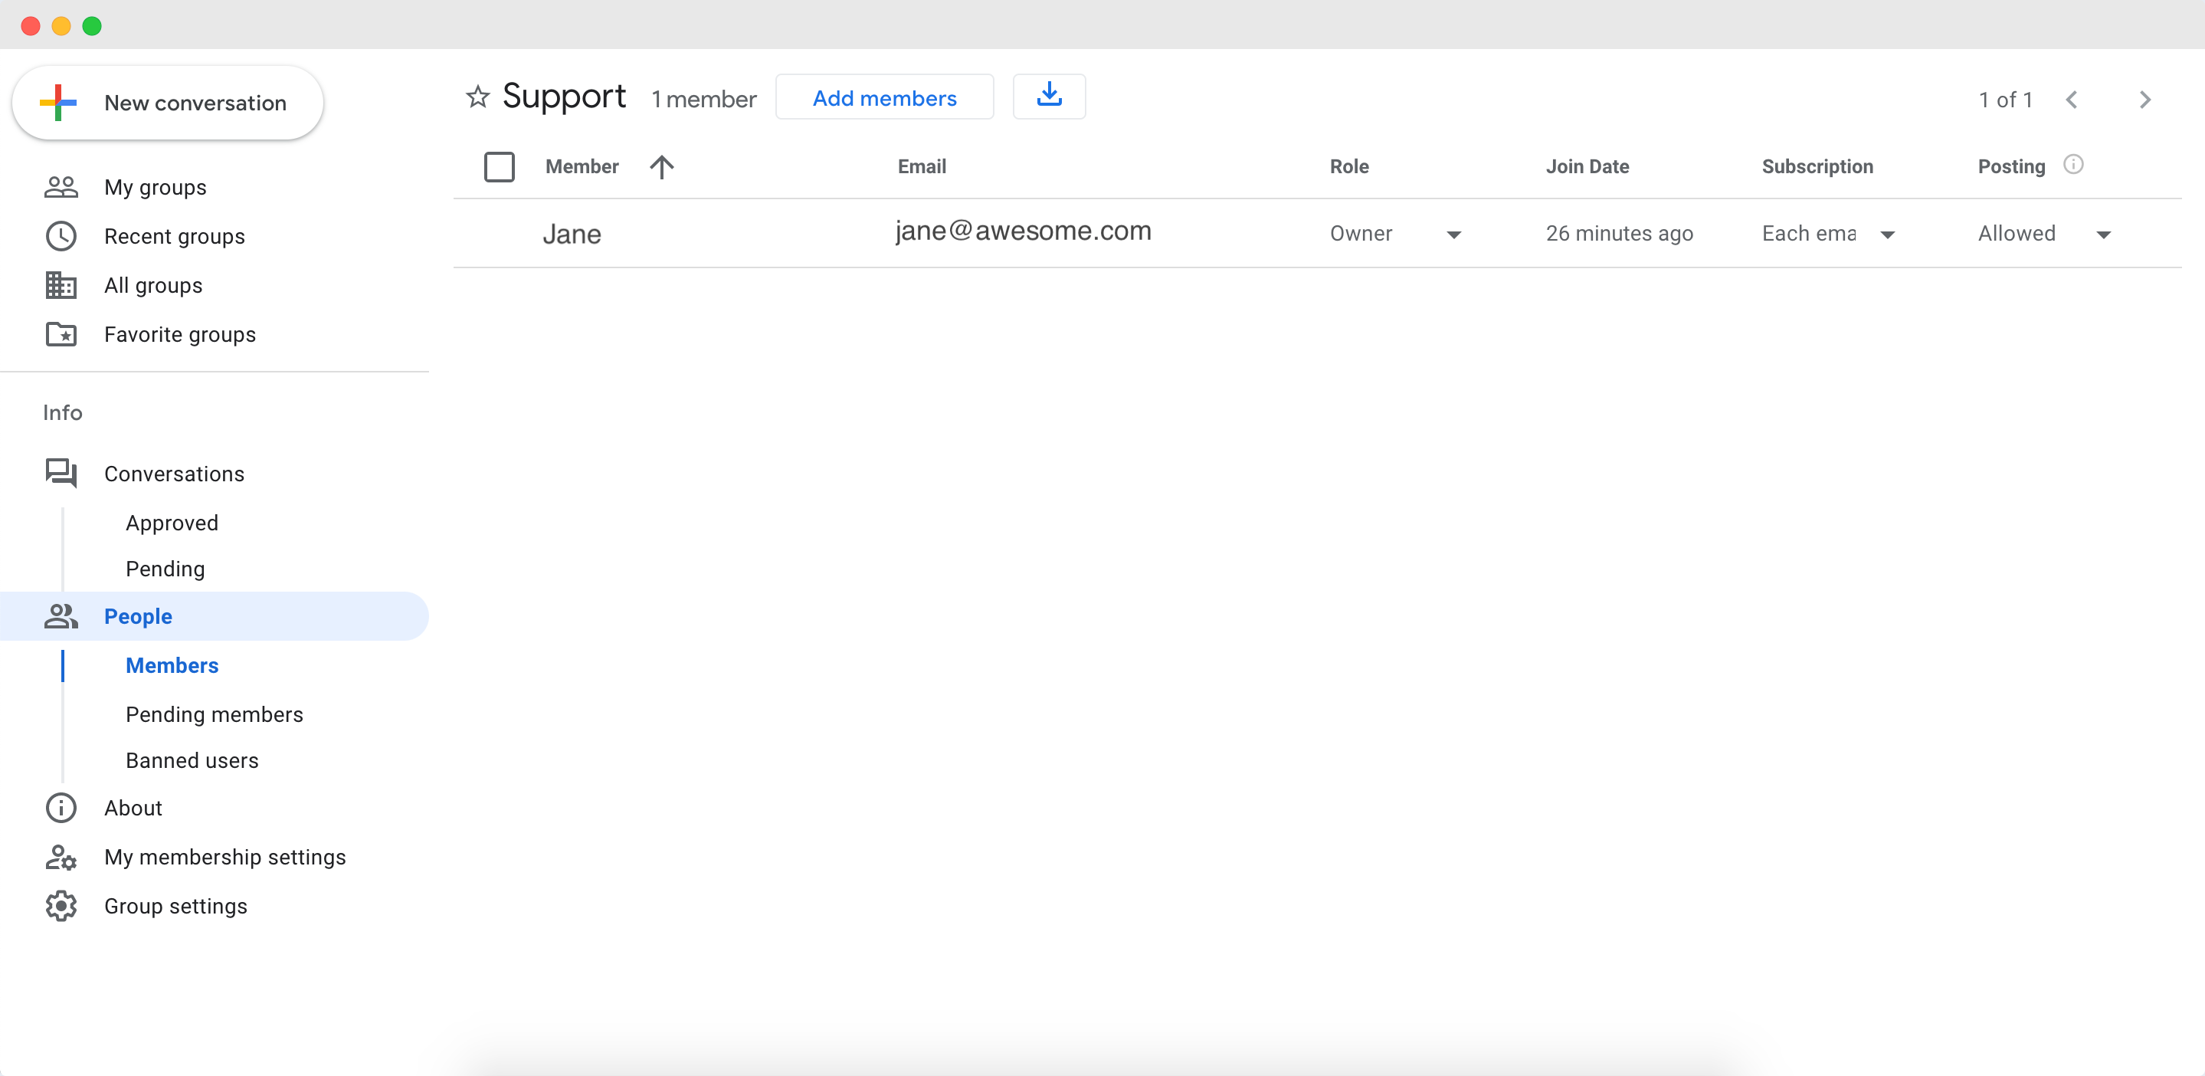Viewport: 2205px width, 1076px height.
Task: Click the All groups building icon
Action: point(61,285)
